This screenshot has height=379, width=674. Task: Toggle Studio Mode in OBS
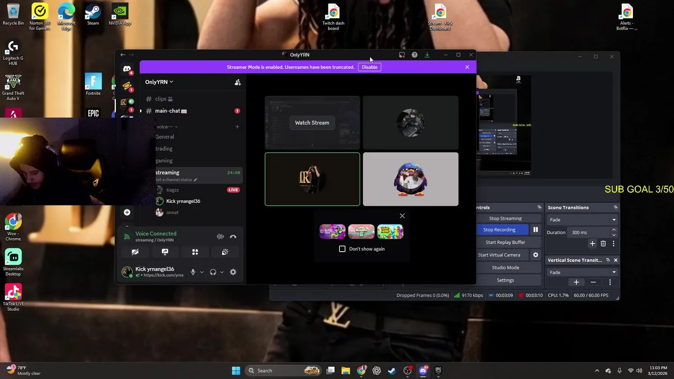tap(506, 267)
